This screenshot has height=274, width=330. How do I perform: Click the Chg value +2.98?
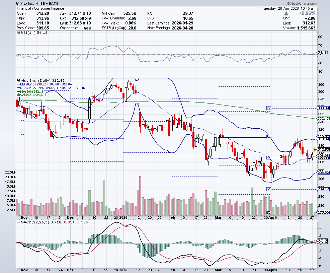(310, 18)
